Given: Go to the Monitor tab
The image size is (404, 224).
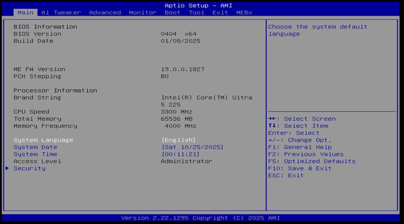Looking at the screenshot, I should [x=142, y=13].
